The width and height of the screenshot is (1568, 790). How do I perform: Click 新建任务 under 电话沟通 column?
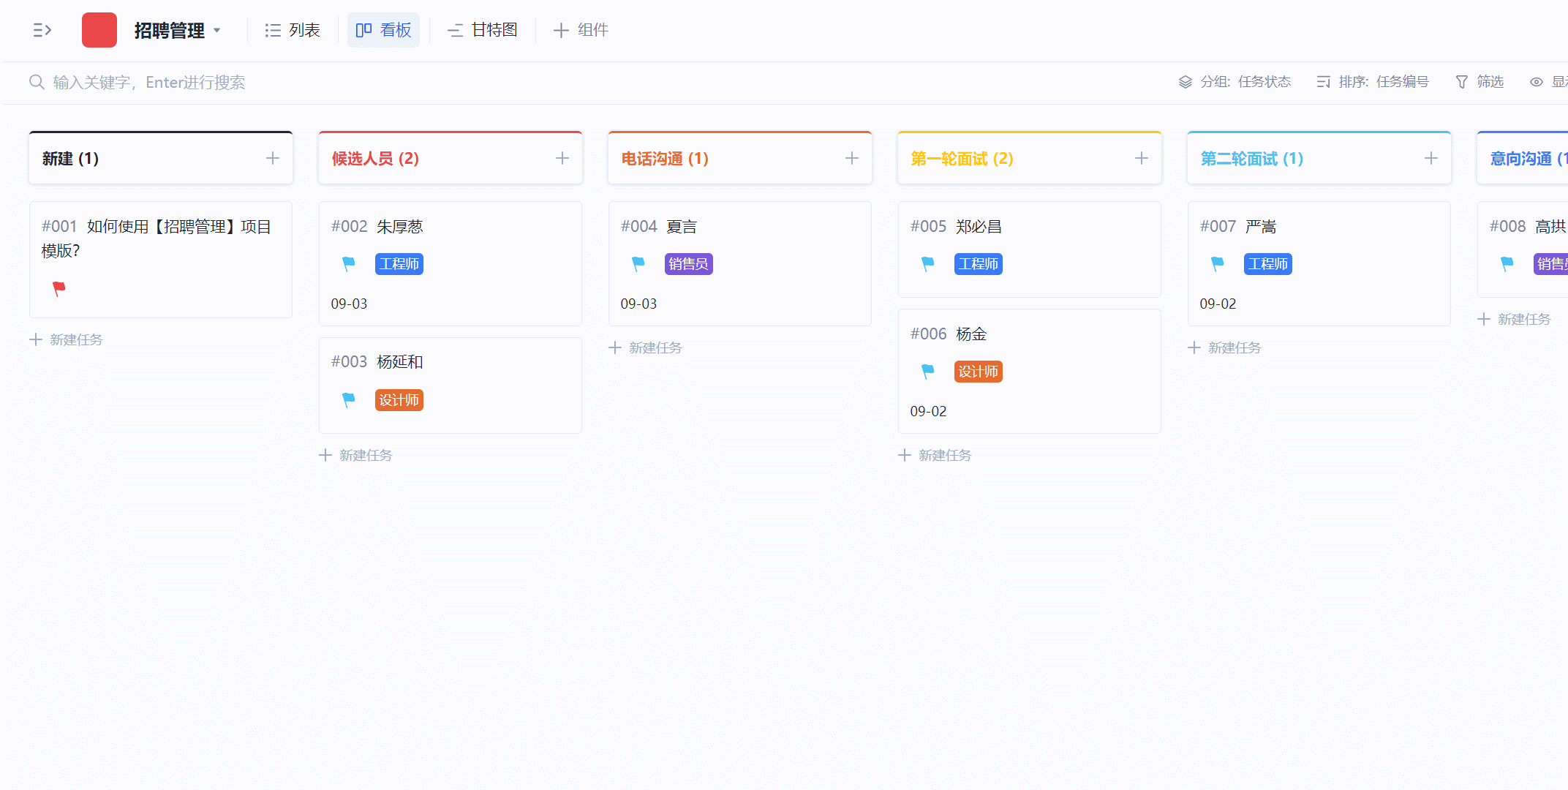click(646, 347)
